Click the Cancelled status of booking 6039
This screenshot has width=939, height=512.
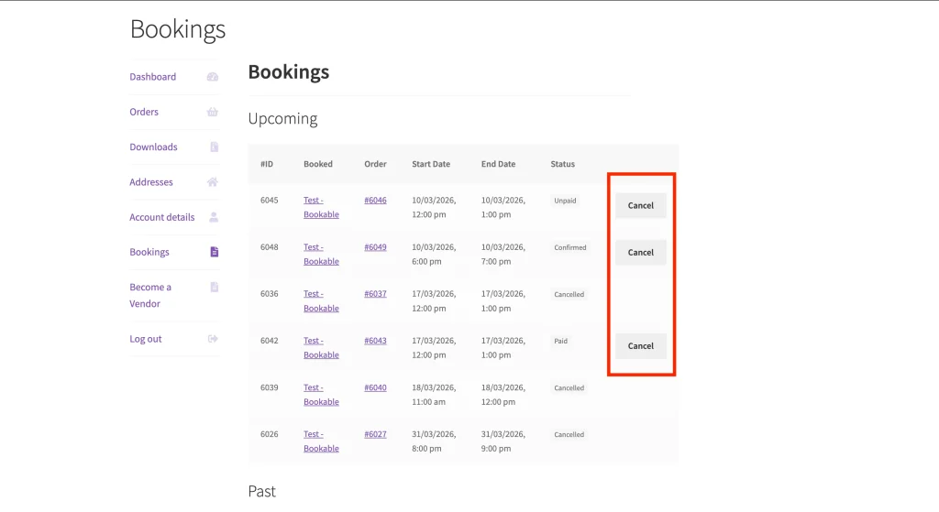tap(569, 388)
